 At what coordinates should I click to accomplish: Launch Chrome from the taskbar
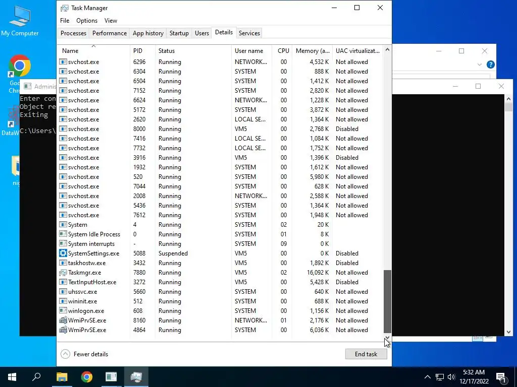pyautogui.click(x=87, y=377)
